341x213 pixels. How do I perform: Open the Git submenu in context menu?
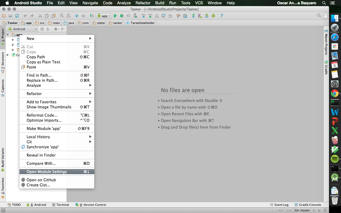[57, 142]
